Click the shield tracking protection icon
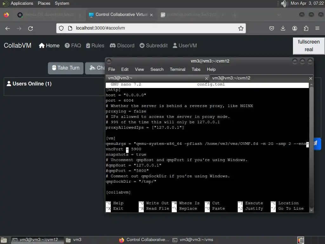This screenshot has width=325, height=244. [61, 28]
